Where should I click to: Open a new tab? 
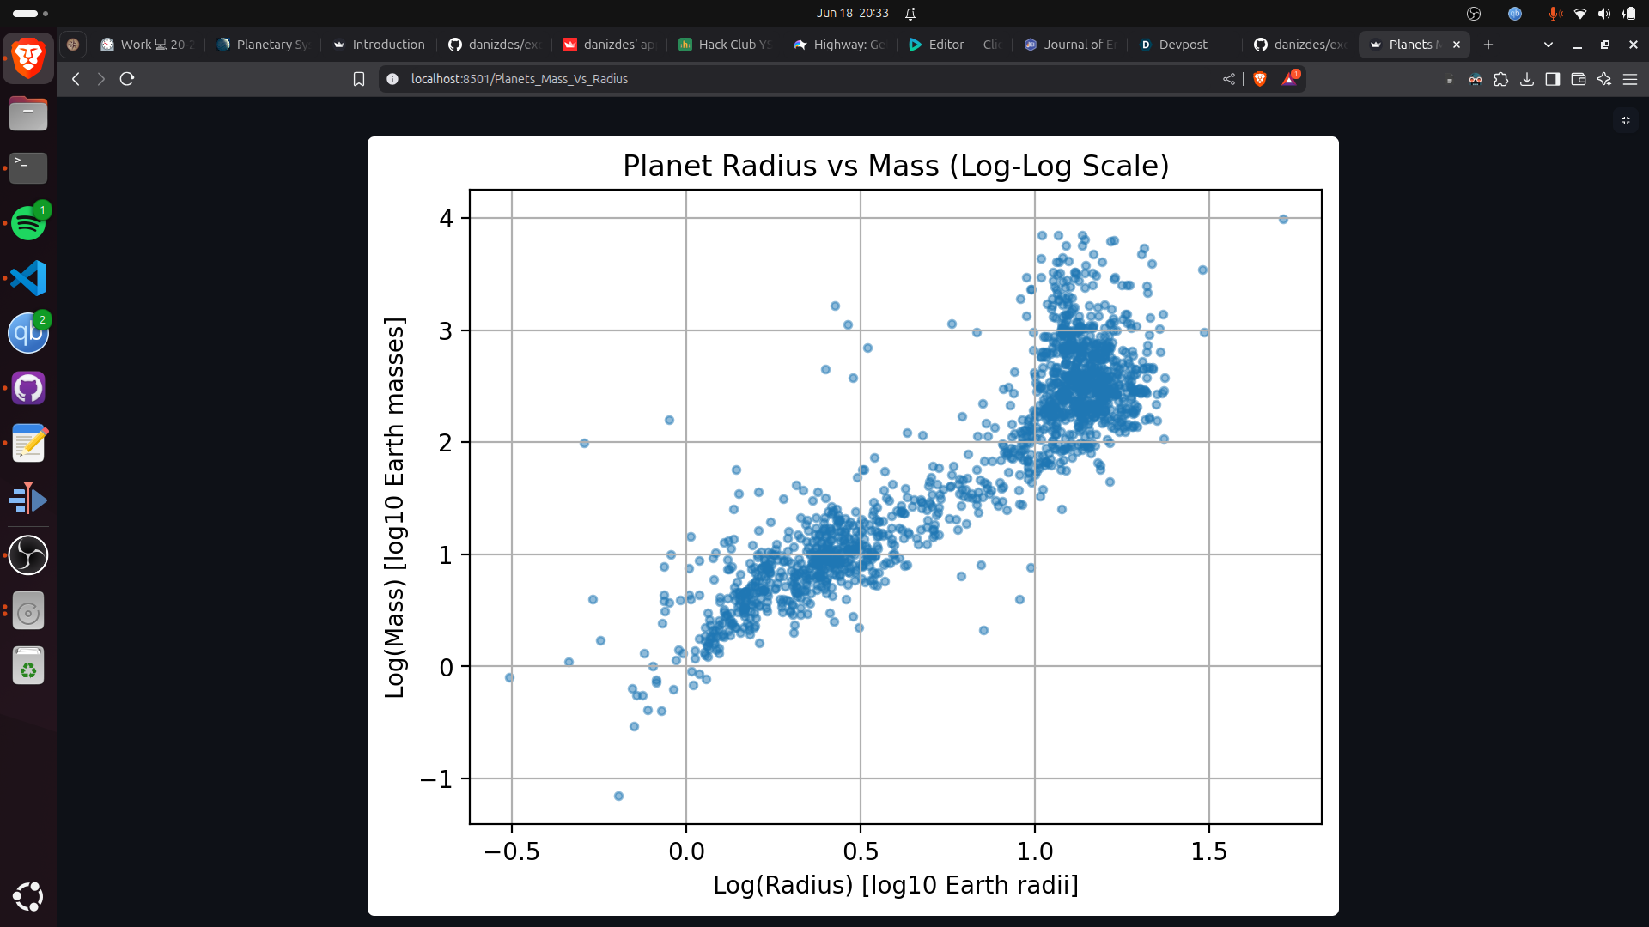coord(1488,45)
